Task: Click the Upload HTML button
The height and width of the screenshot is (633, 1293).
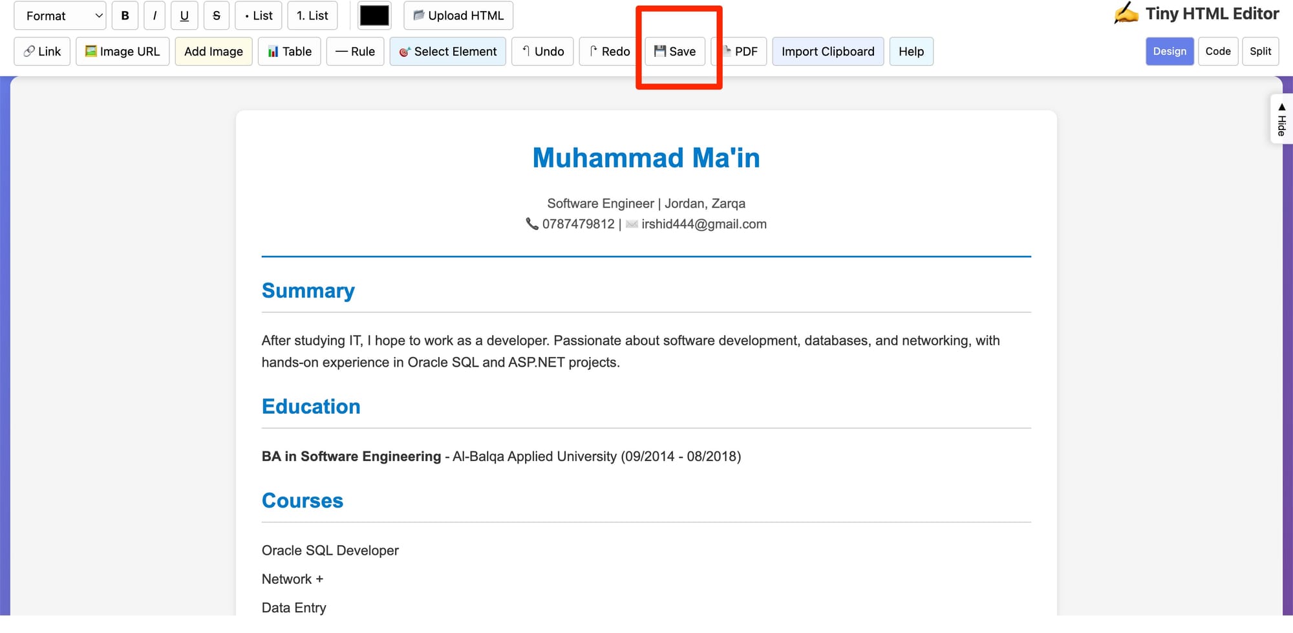Action: [458, 16]
